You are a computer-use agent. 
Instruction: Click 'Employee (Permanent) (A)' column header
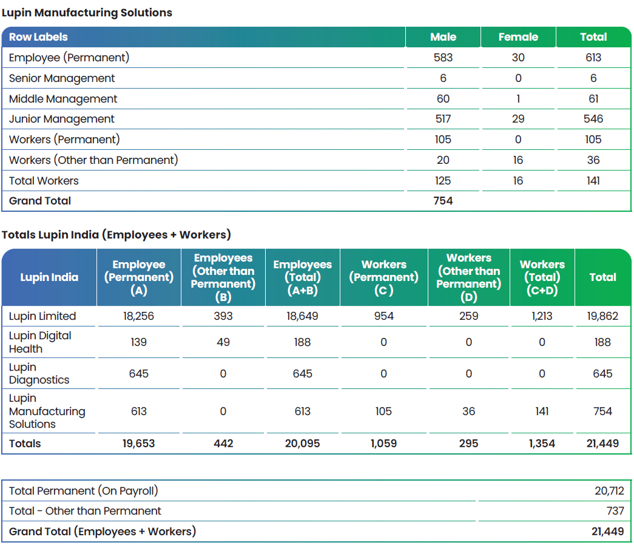[x=139, y=277]
